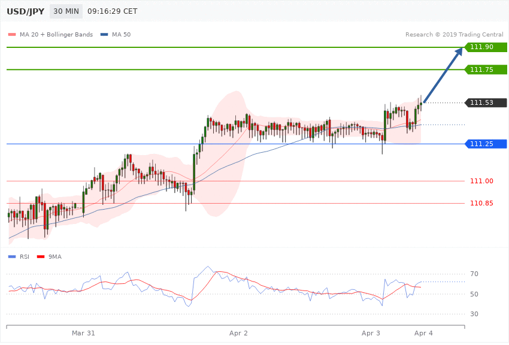Click the 111.00 support level label
The image size is (509, 345).
pyautogui.click(x=481, y=181)
